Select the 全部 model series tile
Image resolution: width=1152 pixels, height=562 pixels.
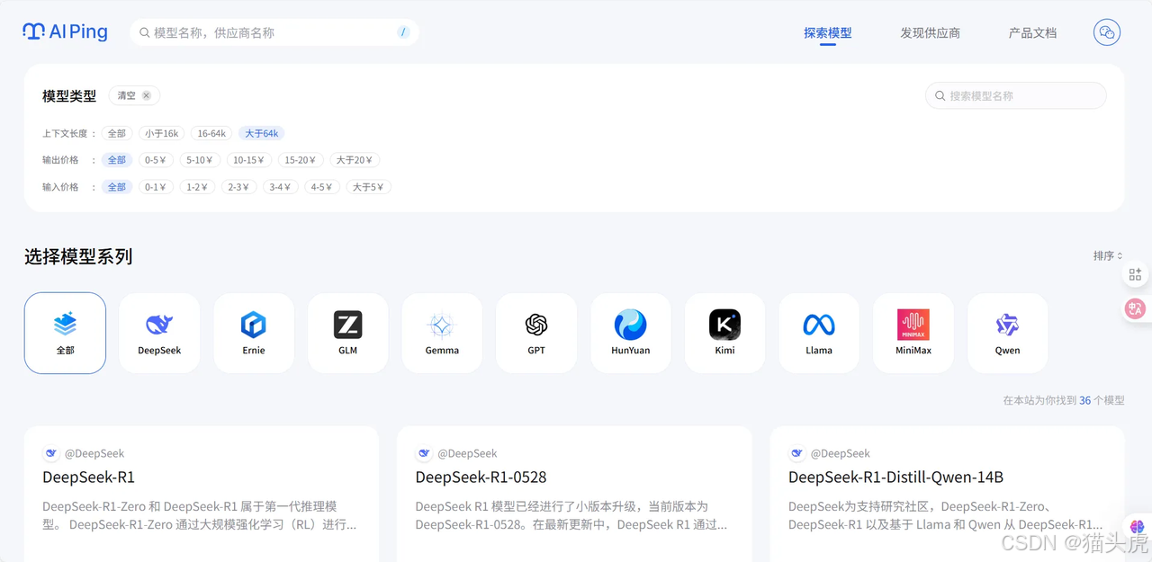(x=65, y=333)
